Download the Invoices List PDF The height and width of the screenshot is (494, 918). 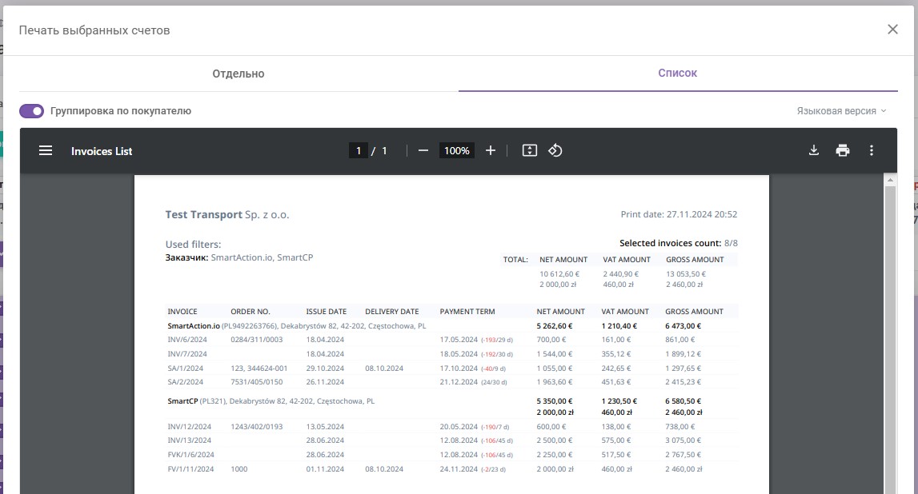(814, 151)
